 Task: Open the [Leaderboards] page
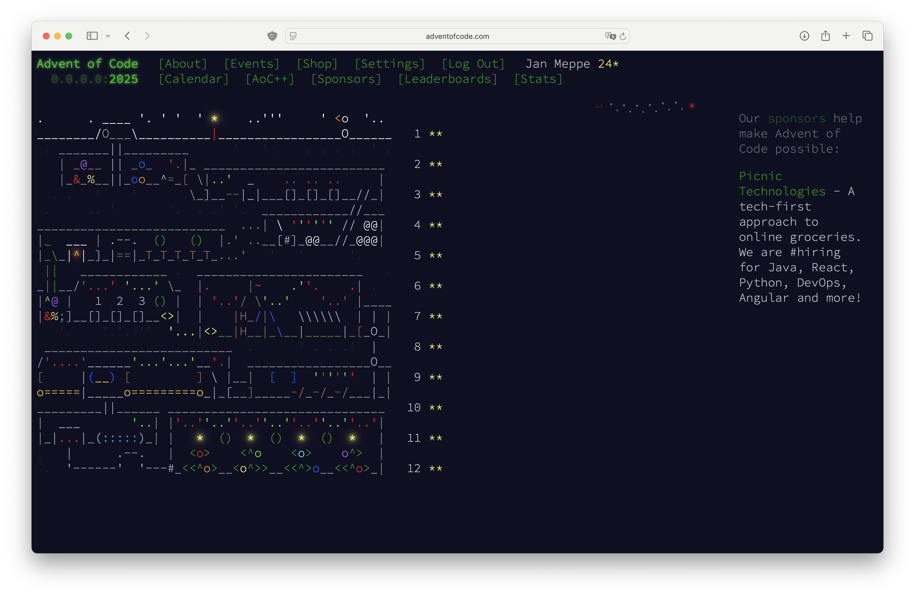[x=448, y=79]
